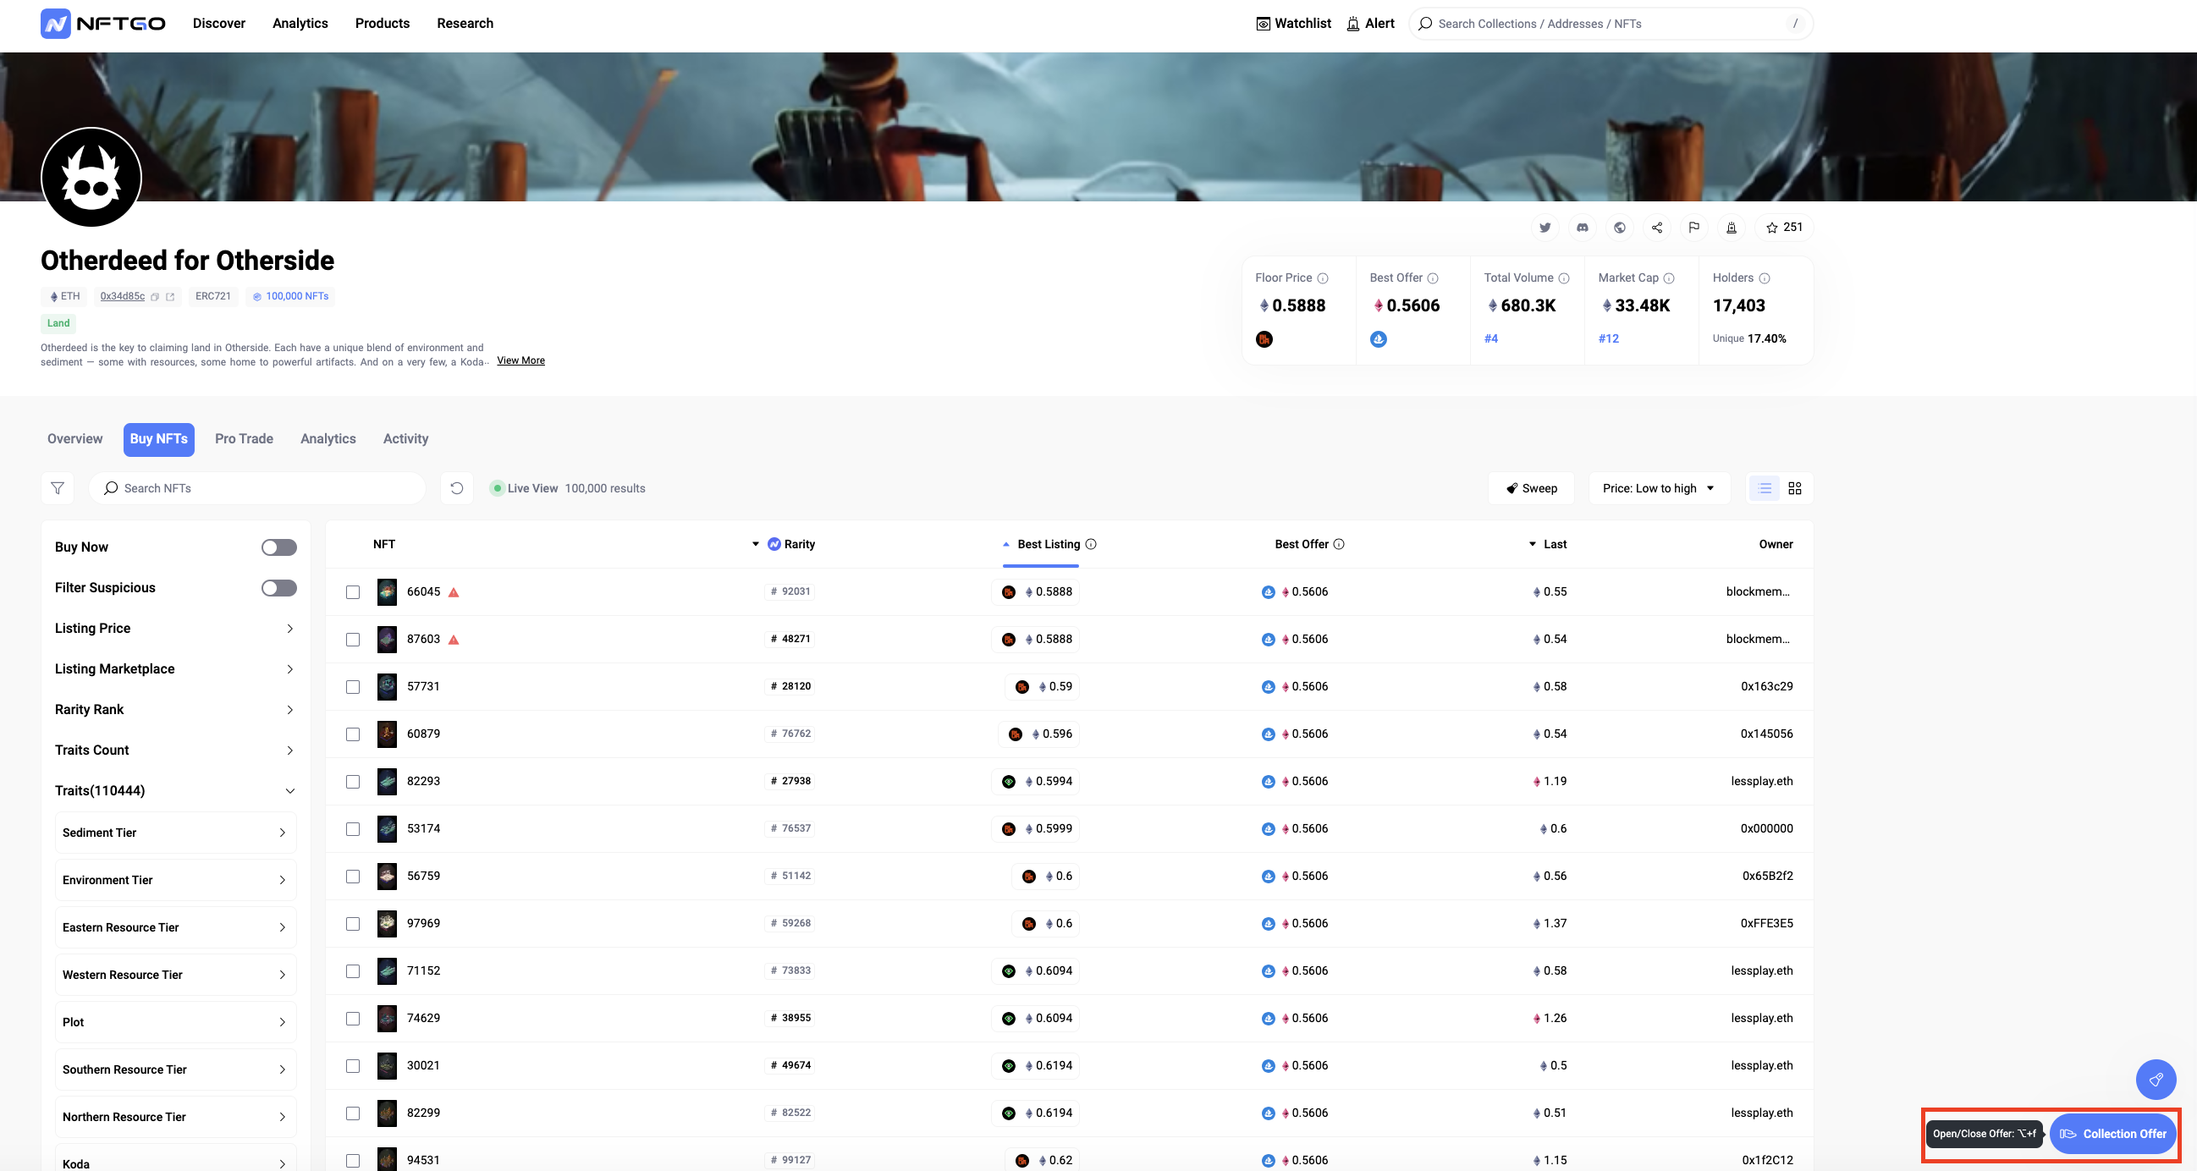The height and width of the screenshot is (1171, 2197).
Task: Open the Analytics menu in top navigation
Action: (300, 23)
